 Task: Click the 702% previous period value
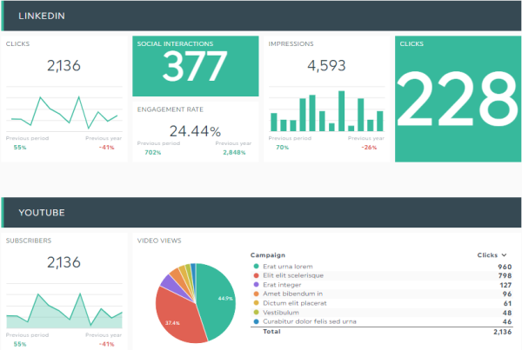[153, 153]
